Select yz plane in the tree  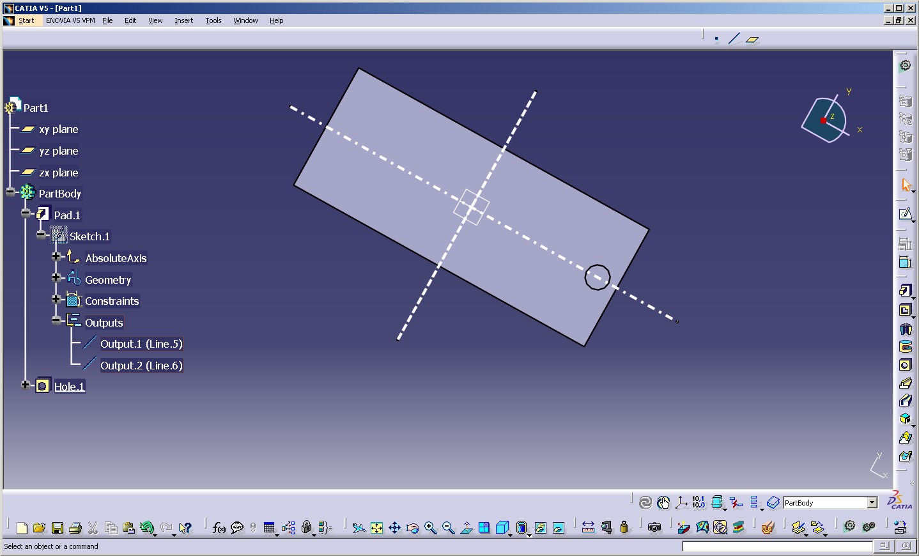click(x=58, y=151)
